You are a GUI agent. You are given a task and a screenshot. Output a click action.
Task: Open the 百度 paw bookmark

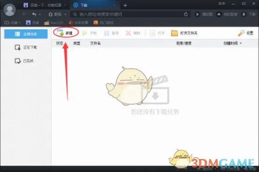[32, 22]
